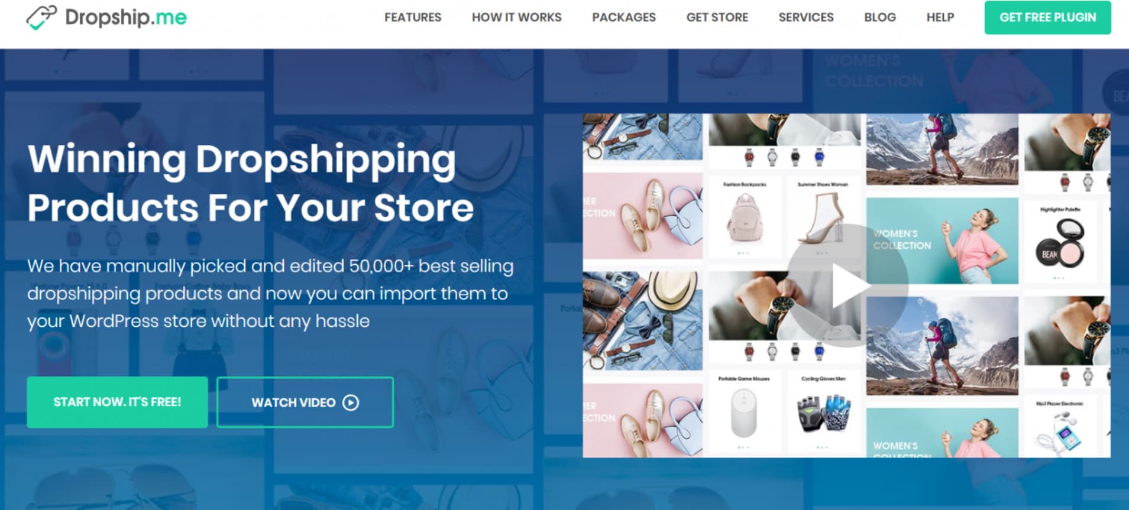Image resolution: width=1129 pixels, height=510 pixels.
Task: Visit the Blog page
Action: point(880,18)
